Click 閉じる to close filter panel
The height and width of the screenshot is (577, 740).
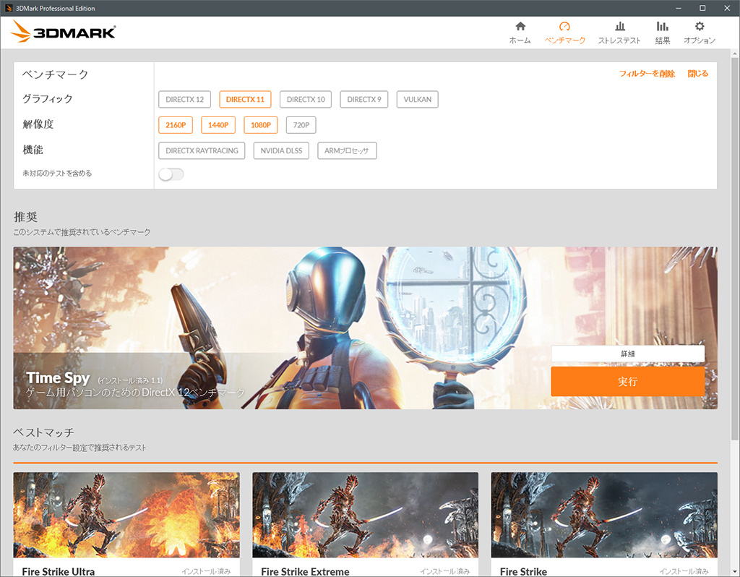(x=697, y=74)
